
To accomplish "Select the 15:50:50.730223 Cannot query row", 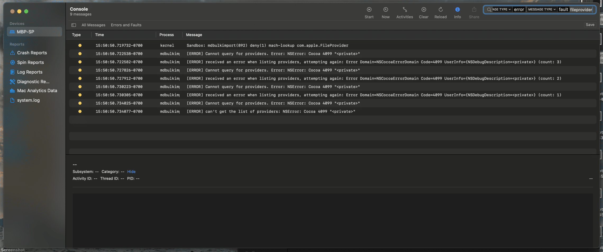I will pyautogui.click(x=333, y=87).
